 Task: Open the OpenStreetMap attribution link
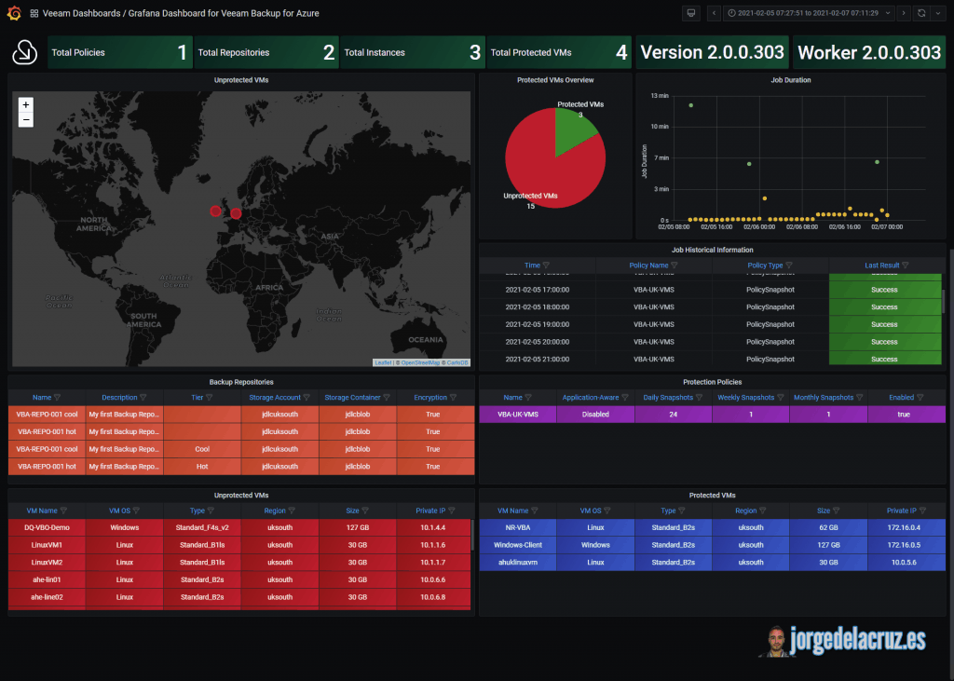coord(420,362)
